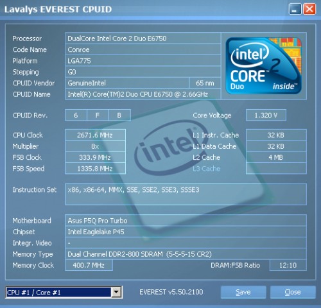Click the EVEREST v5.50.2100 version text
This screenshot has width=321, height=308.
[x=171, y=292]
